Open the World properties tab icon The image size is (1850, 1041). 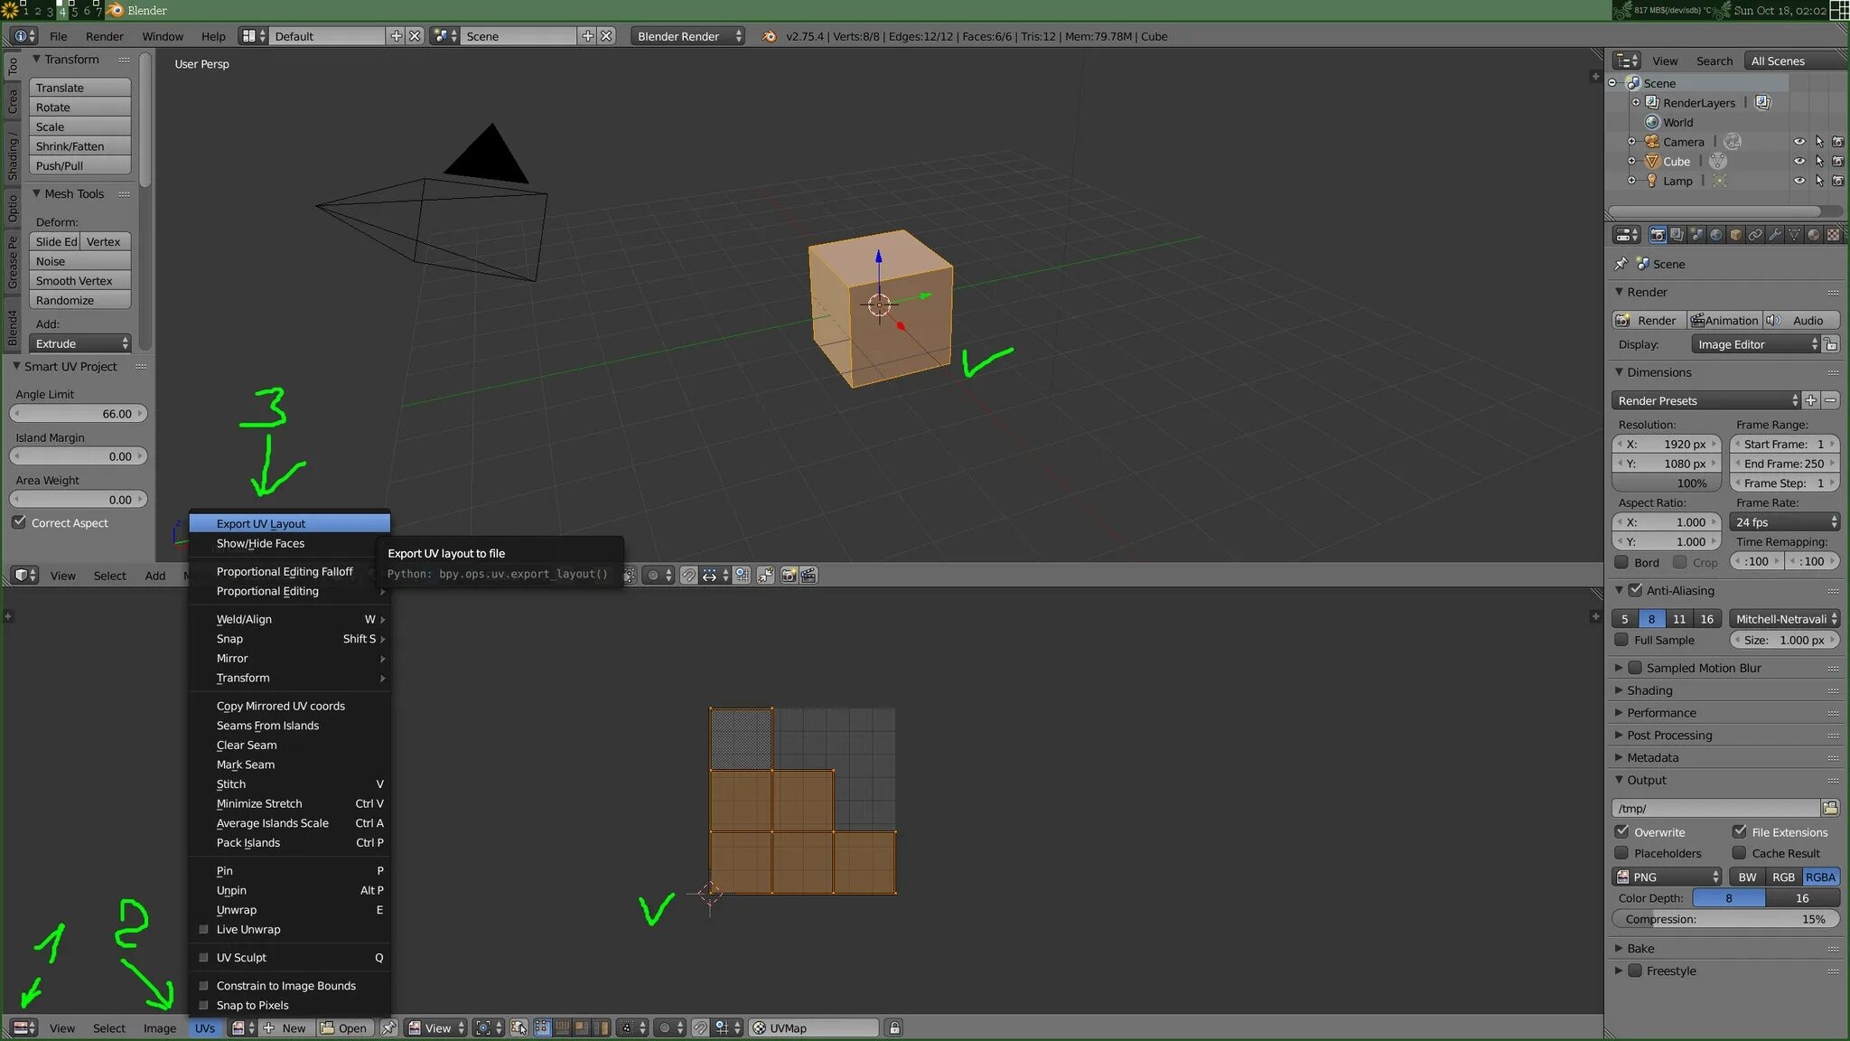1716,235
